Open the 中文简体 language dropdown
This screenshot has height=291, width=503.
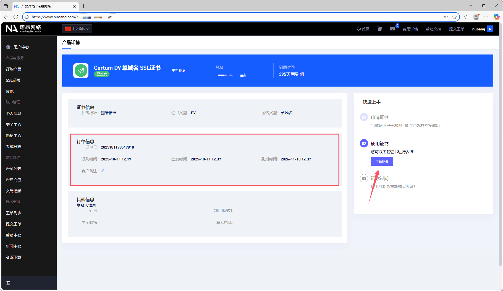[x=77, y=29]
